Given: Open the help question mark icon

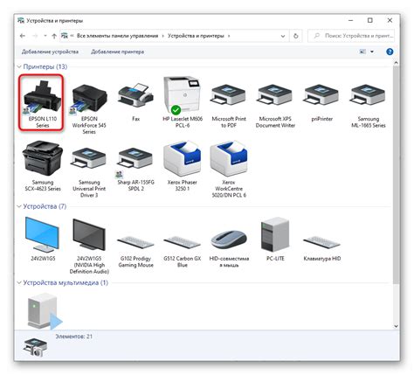Looking at the screenshot, I should point(390,52).
